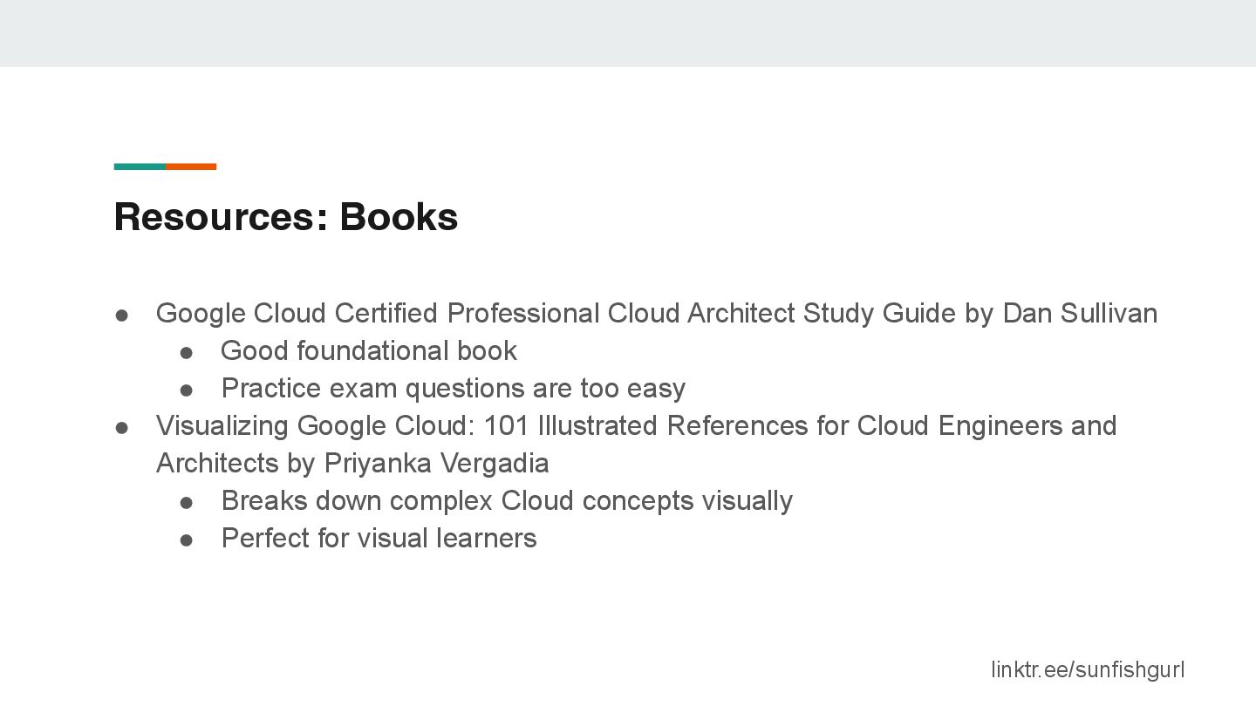This screenshot has height=706, width=1256.
Task: Click the bullet dot before Visualizing Google Cloud
Action: click(x=122, y=427)
